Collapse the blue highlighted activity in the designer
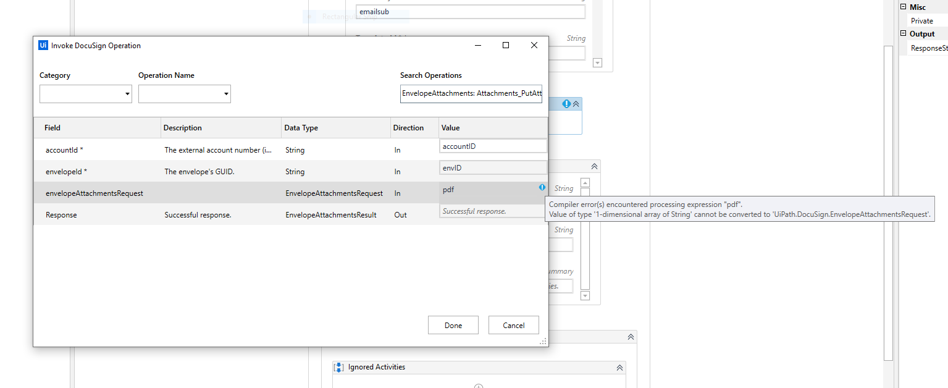The width and height of the screenshot is (948, 388). click(576, 104)
